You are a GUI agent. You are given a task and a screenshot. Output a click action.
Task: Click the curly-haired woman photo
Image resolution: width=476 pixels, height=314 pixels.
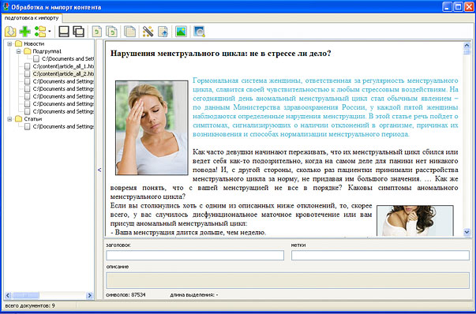pos(415,221)
